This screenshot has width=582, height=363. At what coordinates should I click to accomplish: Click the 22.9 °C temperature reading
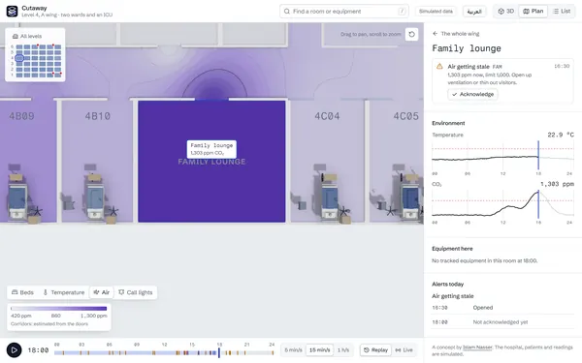point(561,135)
